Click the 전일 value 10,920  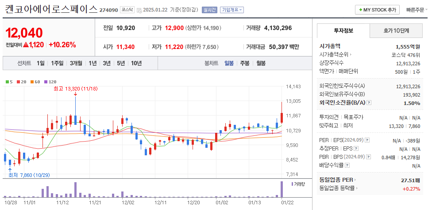126,28
